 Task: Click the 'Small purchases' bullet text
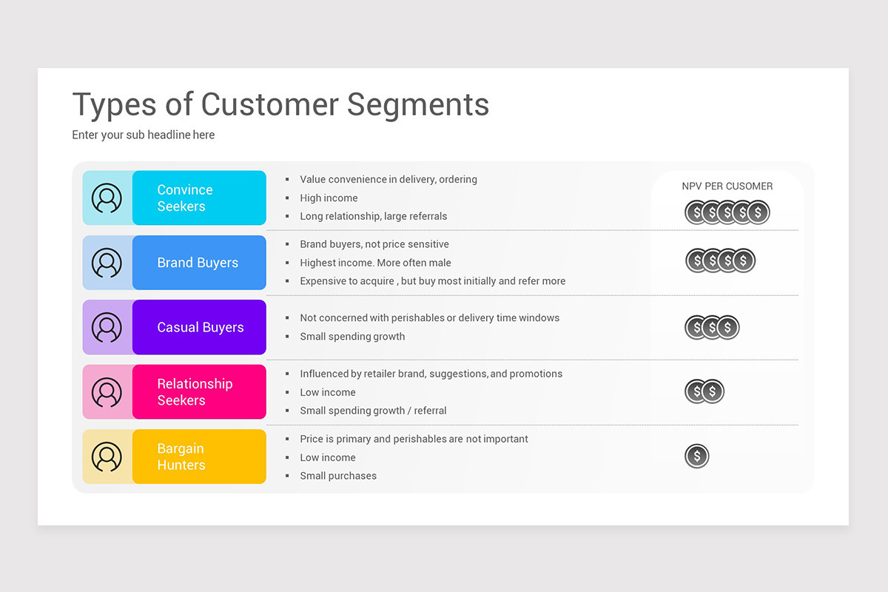(338, 476)
